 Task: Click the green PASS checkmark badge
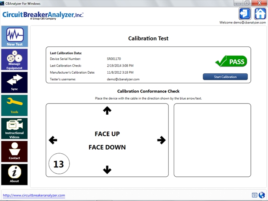click(231, 61)
